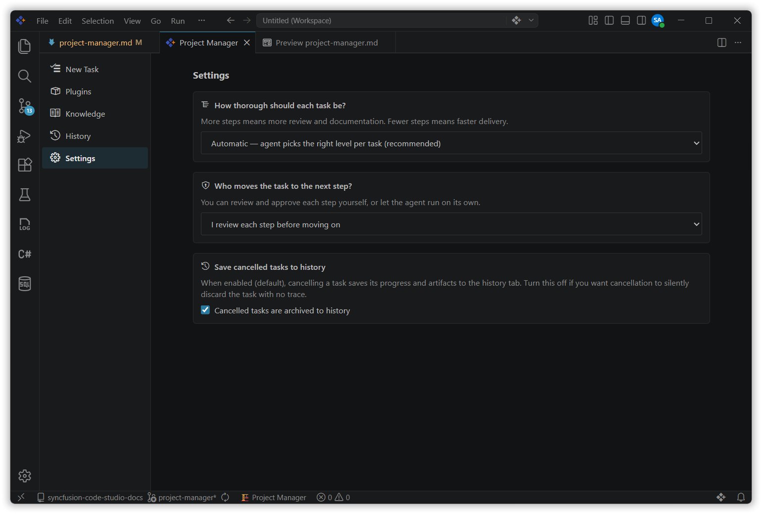Open the LOG viewer icon in activity bar

click(24, 224)
